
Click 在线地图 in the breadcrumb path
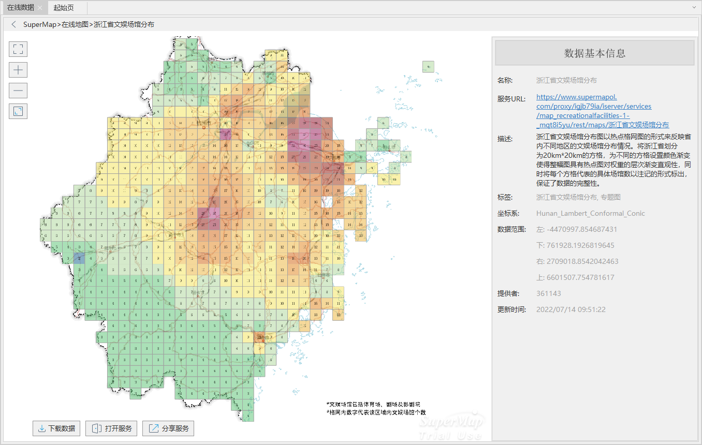[75, 24]
